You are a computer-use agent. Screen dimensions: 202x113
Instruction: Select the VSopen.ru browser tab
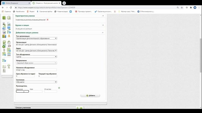pyautogui.click(x=46, y=3)
